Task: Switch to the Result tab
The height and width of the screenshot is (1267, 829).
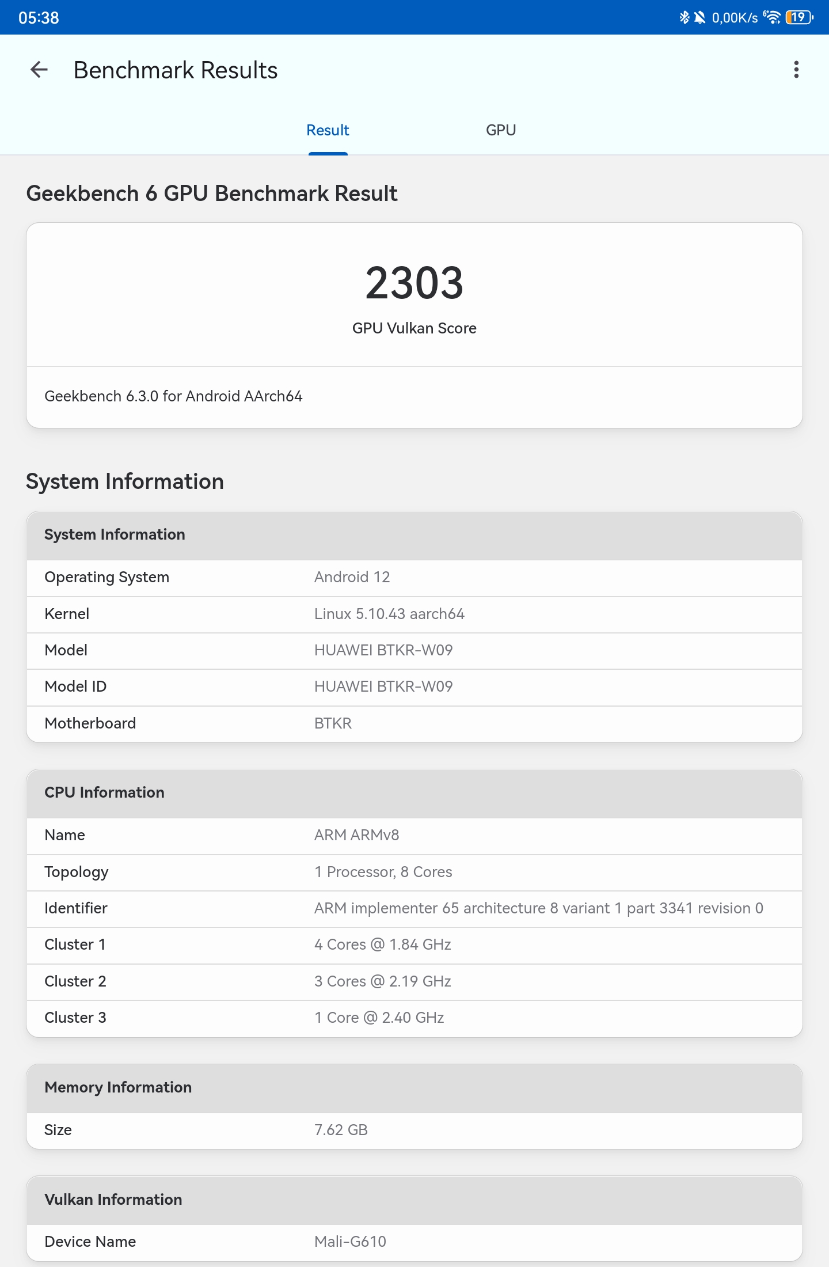Action: 328,130
